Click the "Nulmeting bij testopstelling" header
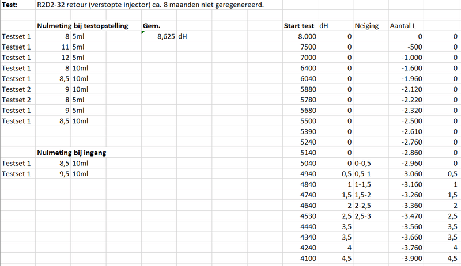 [x=82, y=26]
